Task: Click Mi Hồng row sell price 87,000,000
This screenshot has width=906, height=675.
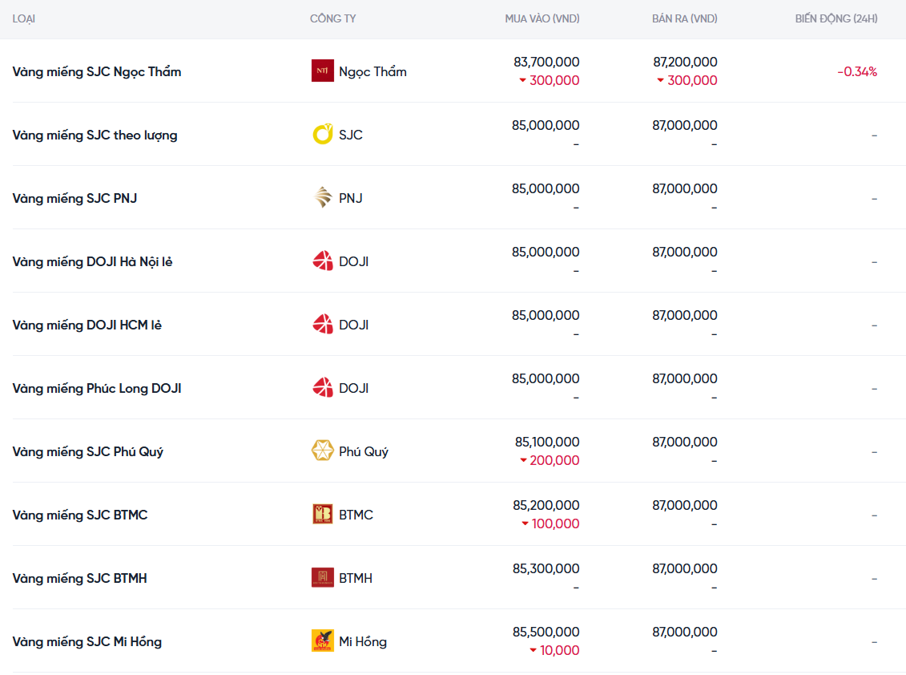Action: [x=685, y=633]
